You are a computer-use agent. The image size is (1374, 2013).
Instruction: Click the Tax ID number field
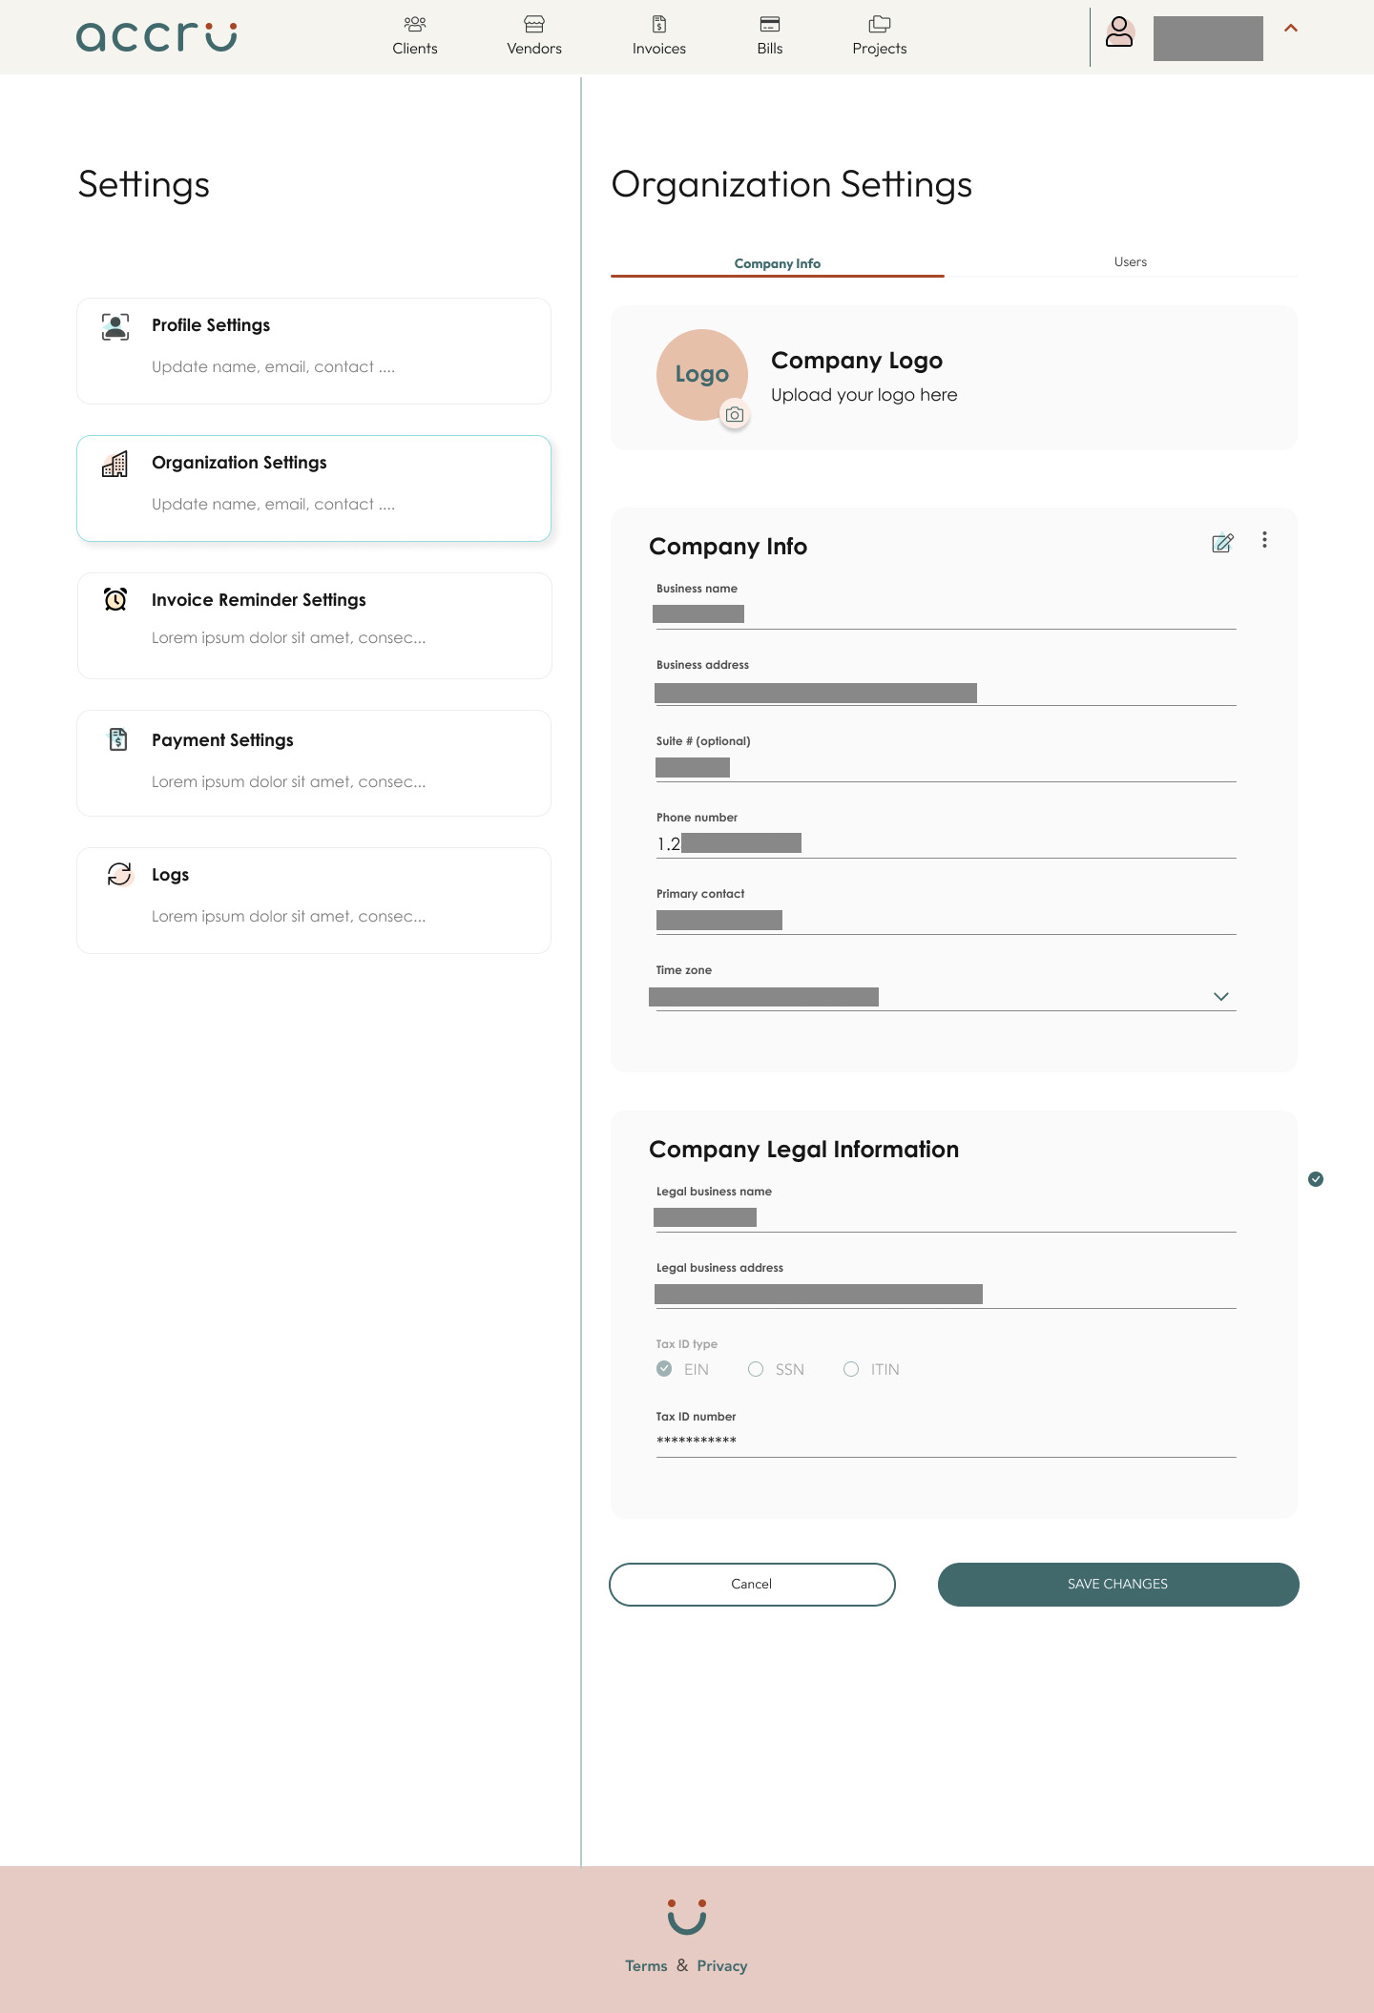coord(945,1441)
